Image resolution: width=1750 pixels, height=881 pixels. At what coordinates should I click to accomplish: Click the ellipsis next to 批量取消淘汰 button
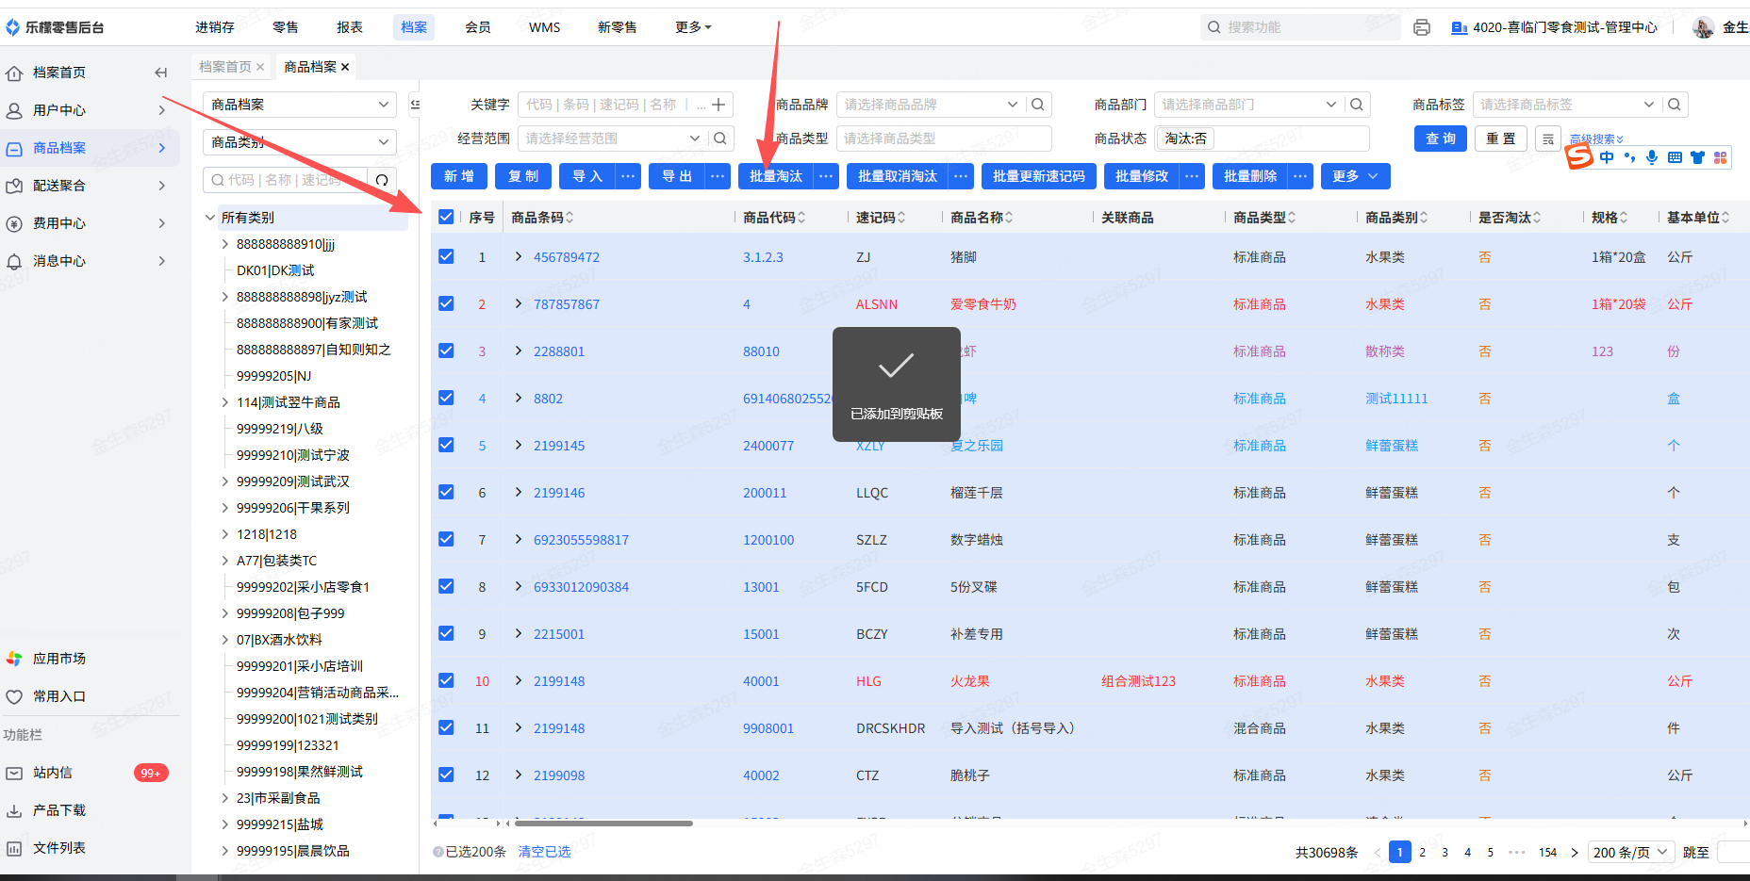[x=961, y=176]
